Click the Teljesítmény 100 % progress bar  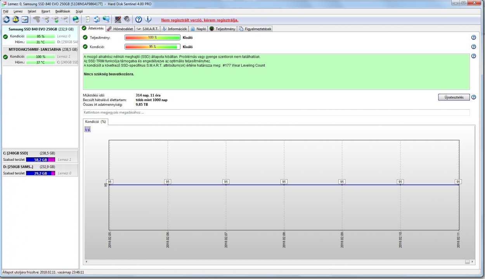(x=152, y=38)
